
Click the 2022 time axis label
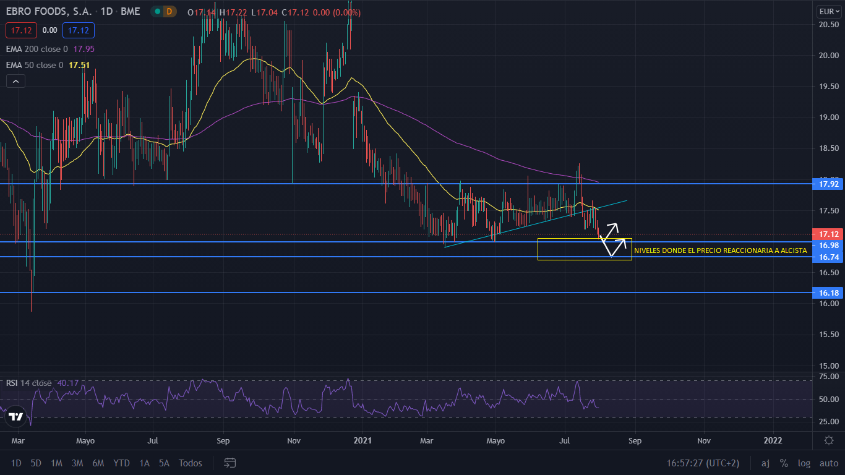tap(773, 441)
